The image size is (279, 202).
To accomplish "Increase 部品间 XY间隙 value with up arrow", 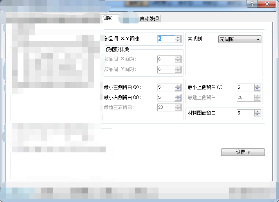I will [x=178, y=37].
